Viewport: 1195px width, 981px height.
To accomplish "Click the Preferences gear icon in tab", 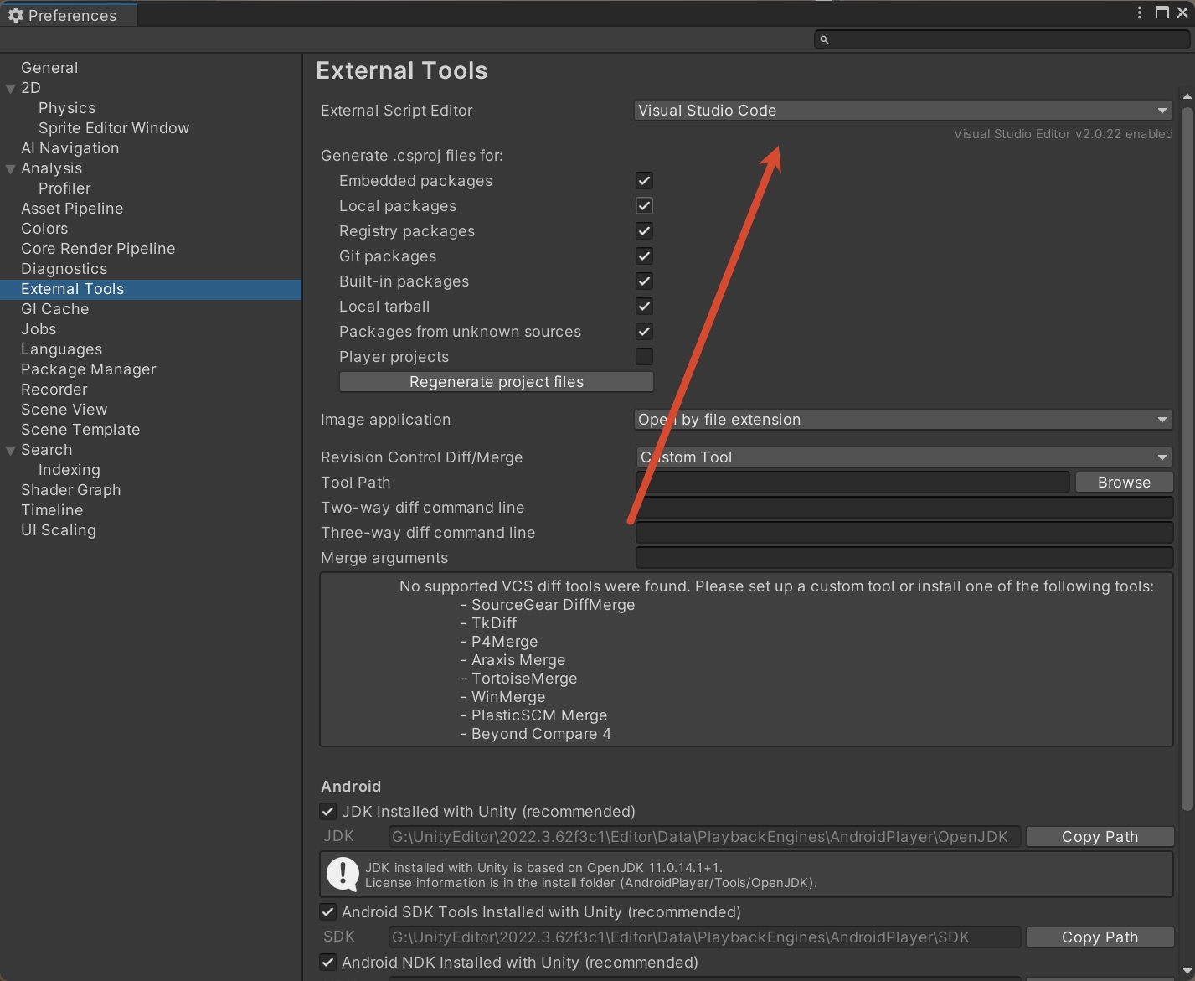I will pyautogui.click(x=16, y=15).
